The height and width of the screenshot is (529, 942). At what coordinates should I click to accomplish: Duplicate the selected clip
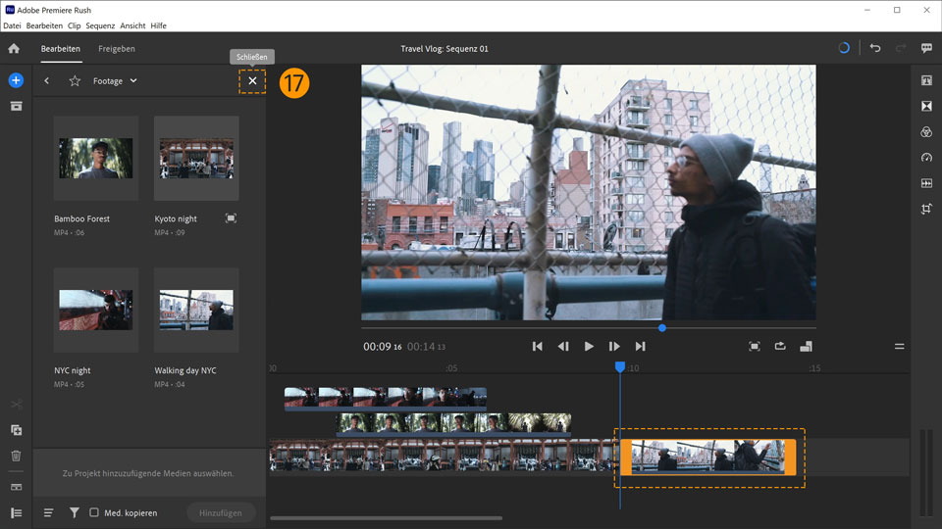tap(17, 430)
